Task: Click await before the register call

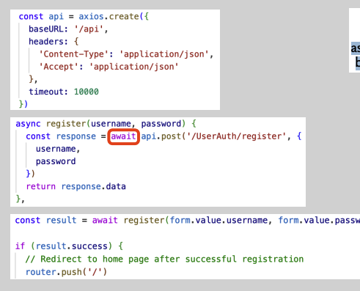Action: pyautogui.click(x=105, y=220)
